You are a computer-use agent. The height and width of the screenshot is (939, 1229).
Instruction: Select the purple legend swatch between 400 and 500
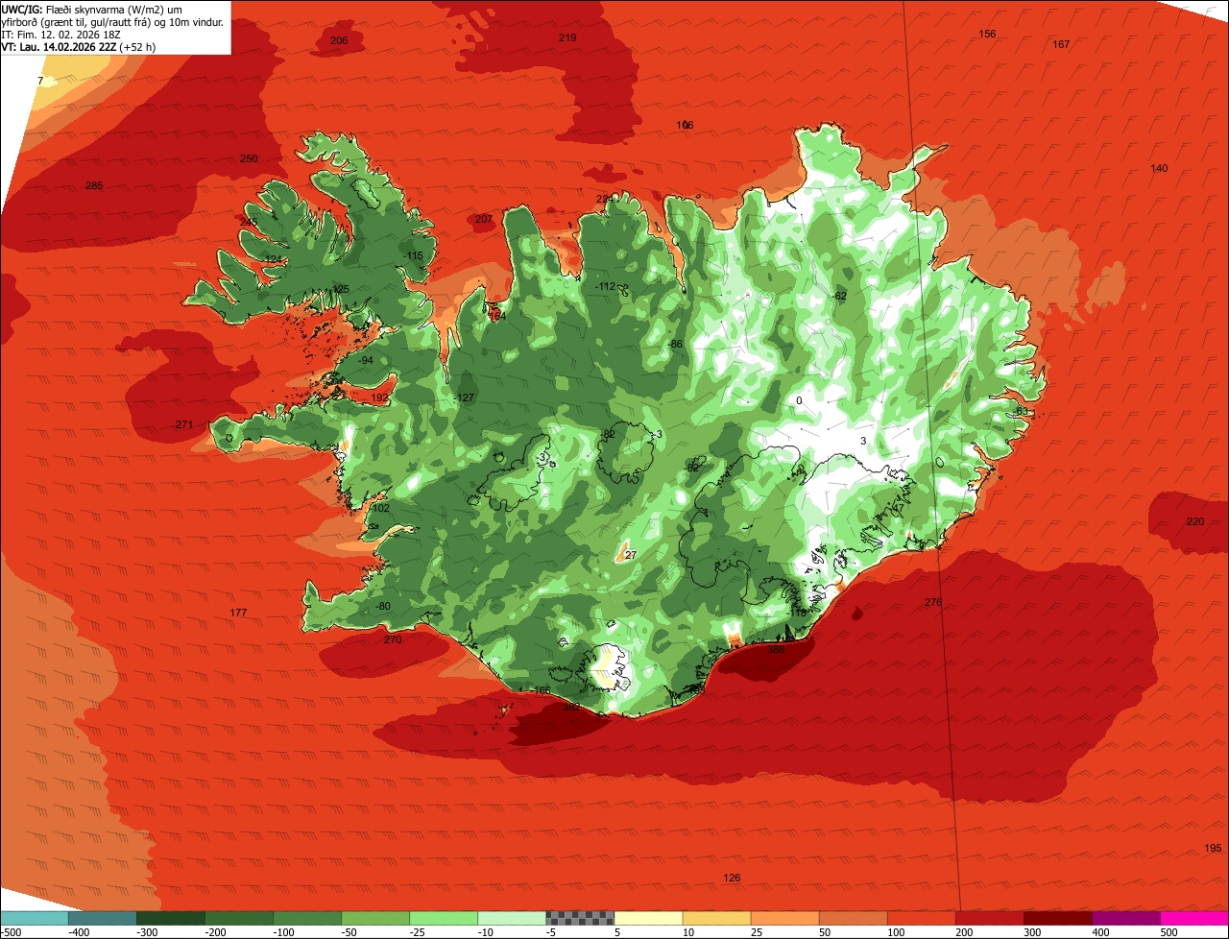point(1125,917)
